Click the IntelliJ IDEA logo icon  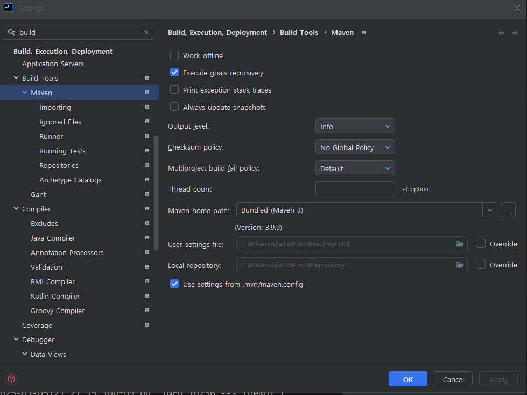[x=8, y=8]
